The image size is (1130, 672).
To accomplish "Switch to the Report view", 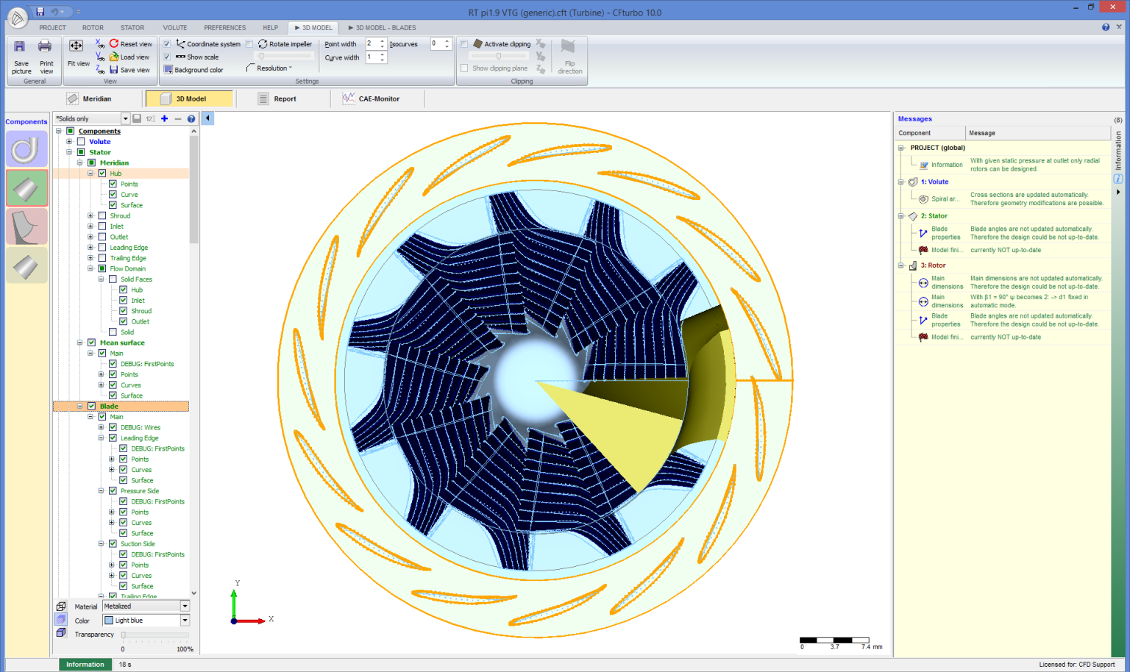I will click(x=285, y=98).
